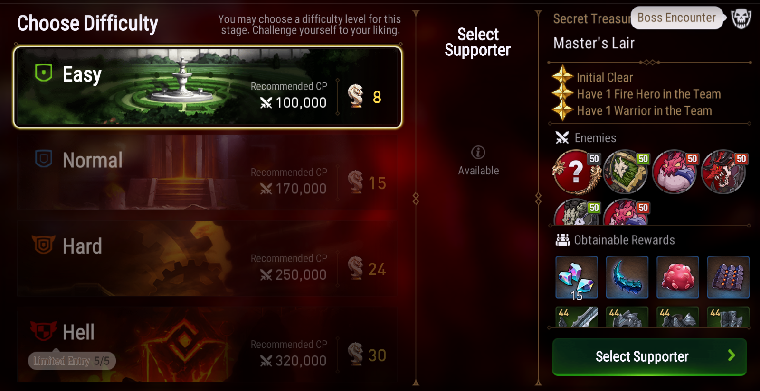Click the Limited Entry 5/5 badge

[72, 361]
